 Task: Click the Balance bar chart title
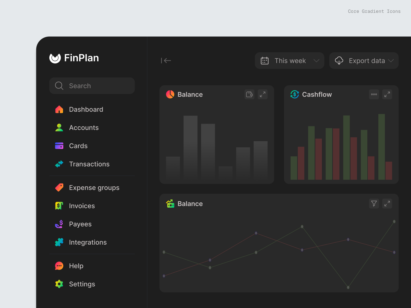pos(190,94)
